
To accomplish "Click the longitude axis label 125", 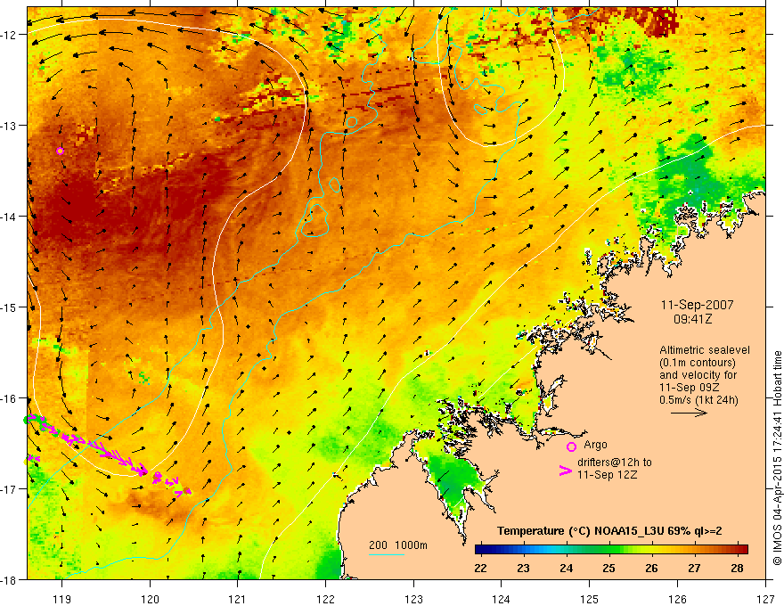I will point(590,599).
